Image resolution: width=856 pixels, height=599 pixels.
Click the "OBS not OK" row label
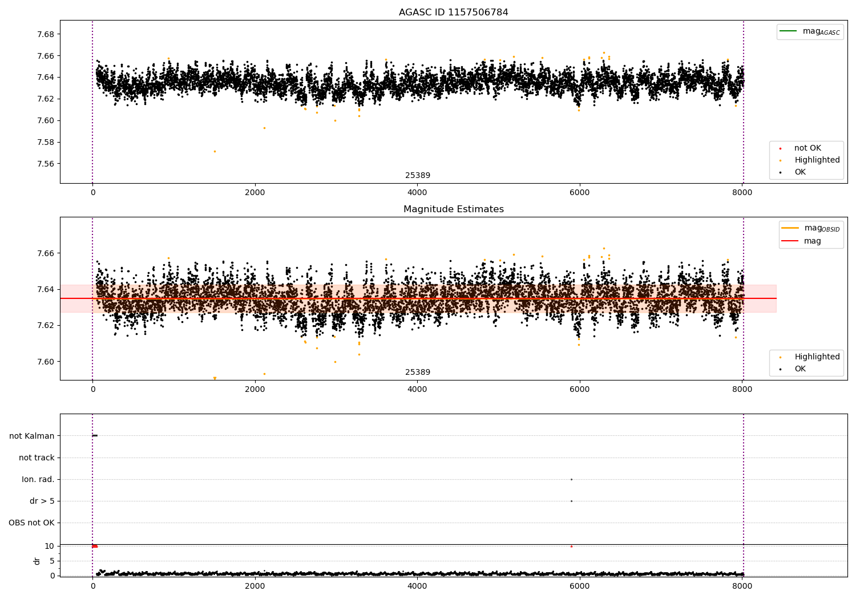click(31, 523)
